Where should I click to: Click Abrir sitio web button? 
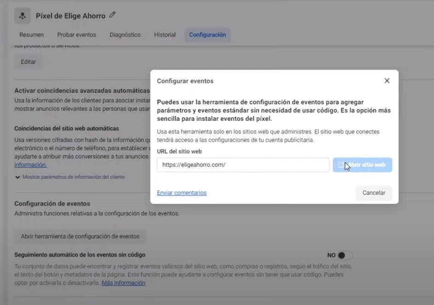(x=362, y=165)
